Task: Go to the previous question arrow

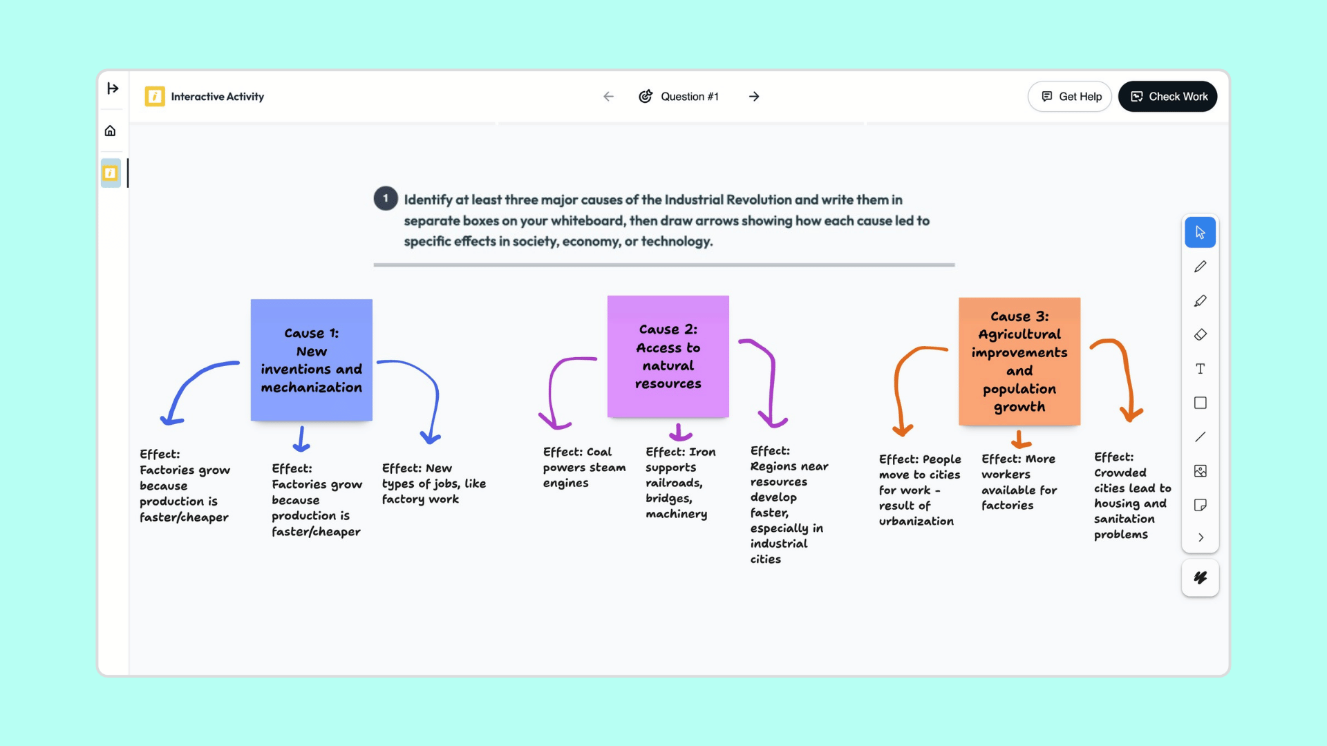Action: (608, 97)
